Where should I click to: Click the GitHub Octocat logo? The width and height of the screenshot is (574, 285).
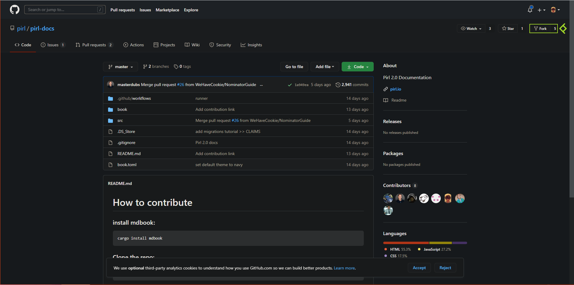15,10
